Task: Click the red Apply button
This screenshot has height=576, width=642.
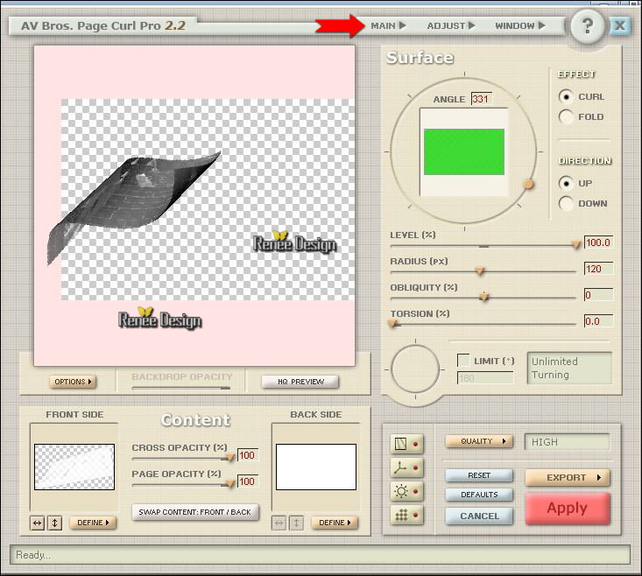Action: pos(568,509)
